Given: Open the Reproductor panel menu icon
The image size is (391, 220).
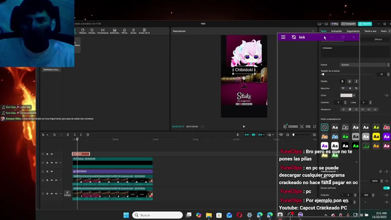Looking at the screenshot, I should [313, 31].
